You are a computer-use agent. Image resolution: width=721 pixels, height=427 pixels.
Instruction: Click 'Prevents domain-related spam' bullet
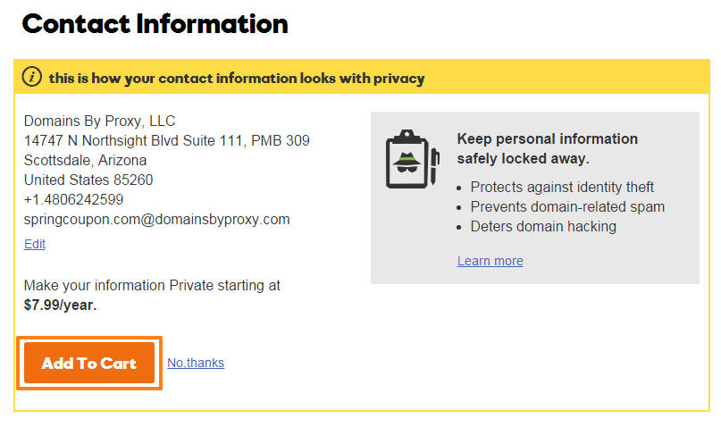pos(567,207)
